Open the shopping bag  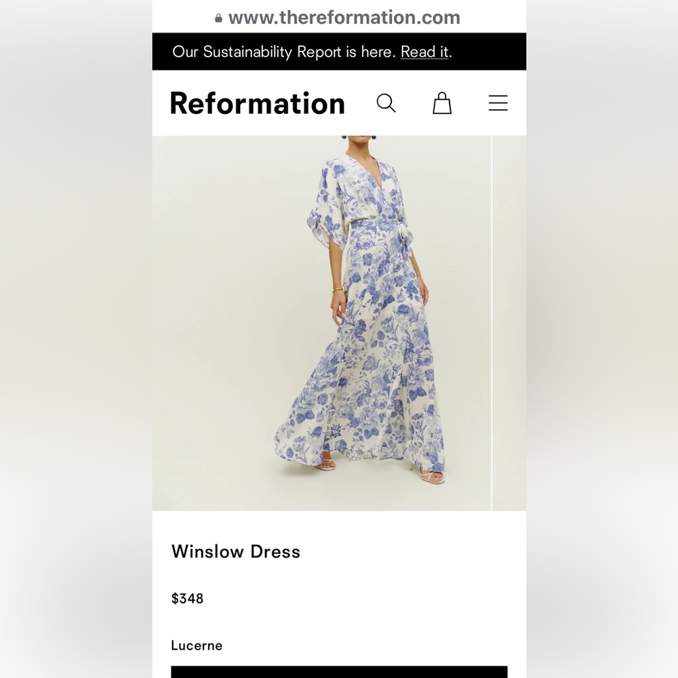tap(442, 104)
